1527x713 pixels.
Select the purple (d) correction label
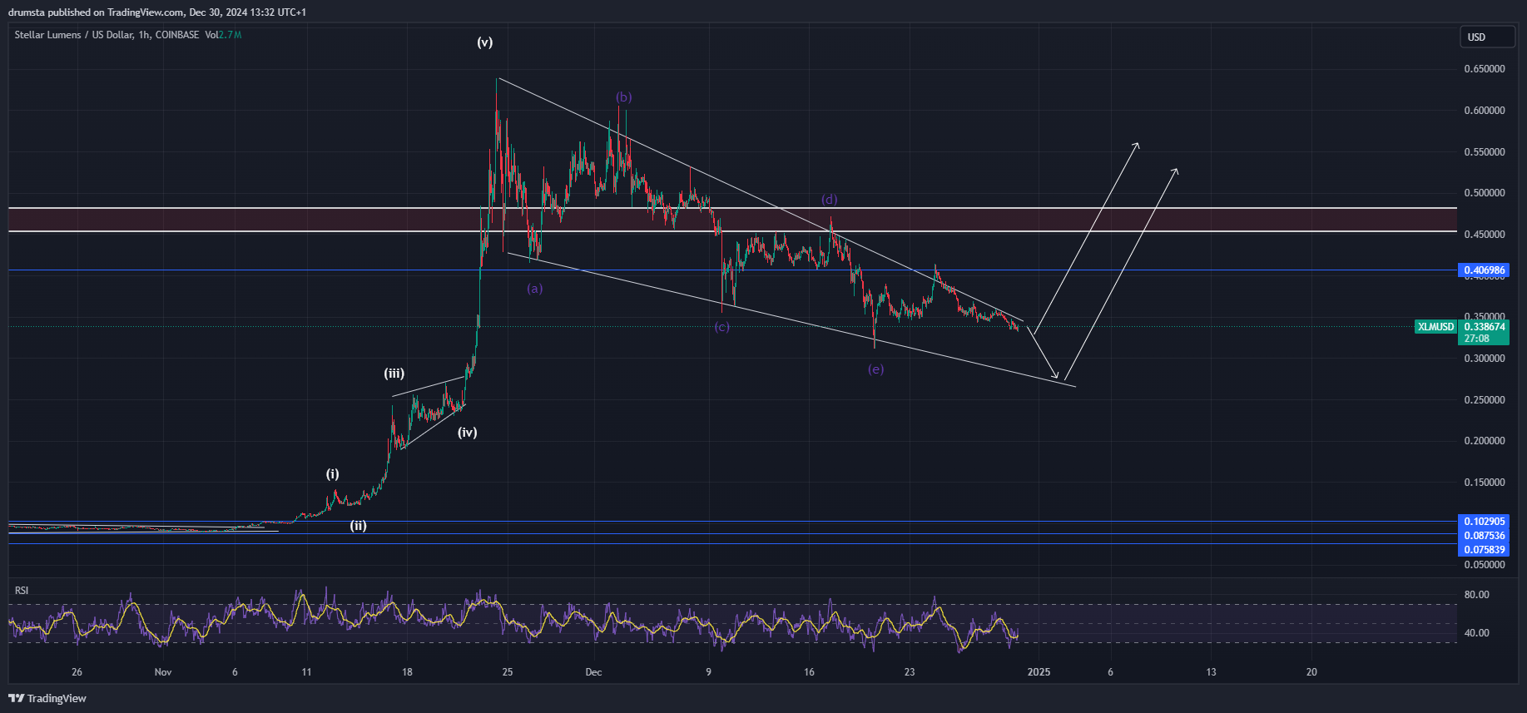coord(830,200)
